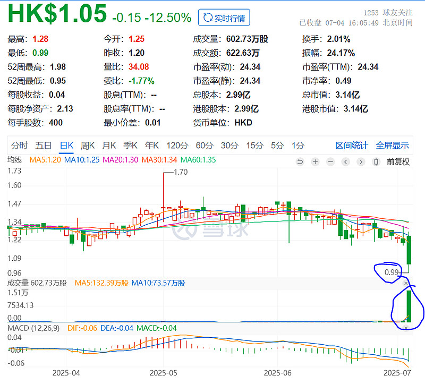
Task: Click the 今开 value 1.25
Action: click(x=137, y=39)
